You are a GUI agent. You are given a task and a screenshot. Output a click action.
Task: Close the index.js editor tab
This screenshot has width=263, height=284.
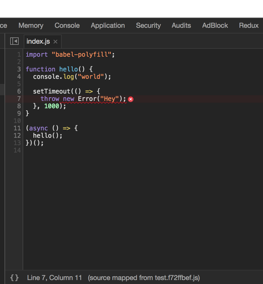click(55, 41)
